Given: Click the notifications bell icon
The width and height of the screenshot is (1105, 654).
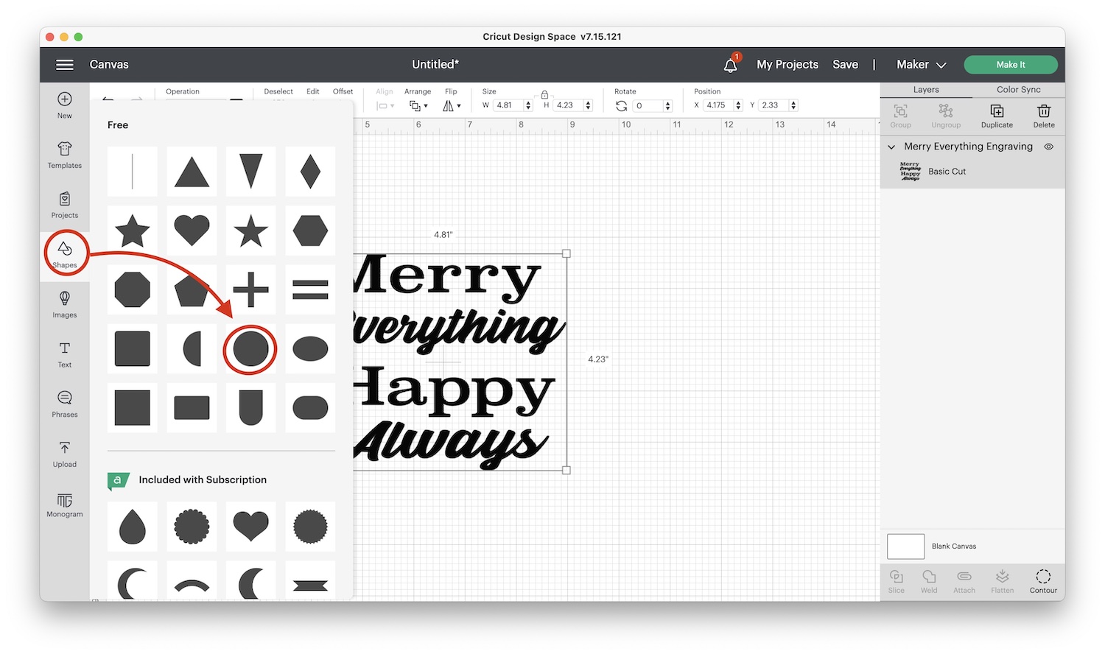Looking at the screenshot, I should point(730,65).
